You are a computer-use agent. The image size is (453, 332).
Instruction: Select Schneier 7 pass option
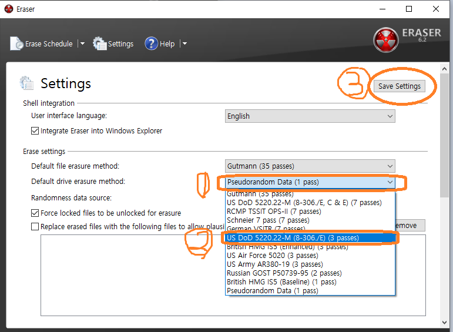310,220
